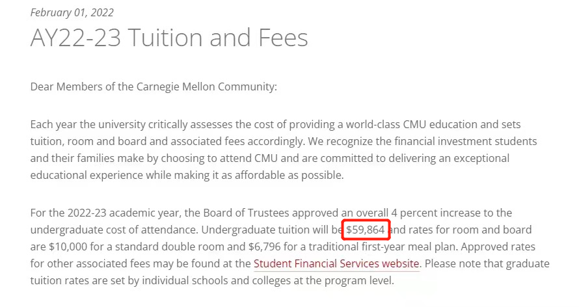Click the phrase undergraduate cost of attendance
The image size is (579, 307).
(x=114, y=230)
